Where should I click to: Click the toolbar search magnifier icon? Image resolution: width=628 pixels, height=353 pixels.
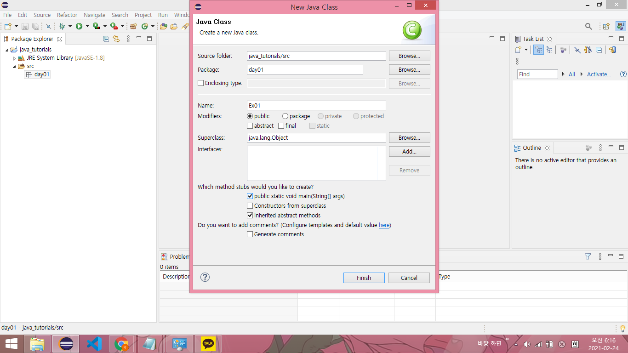tap(588, 26)
